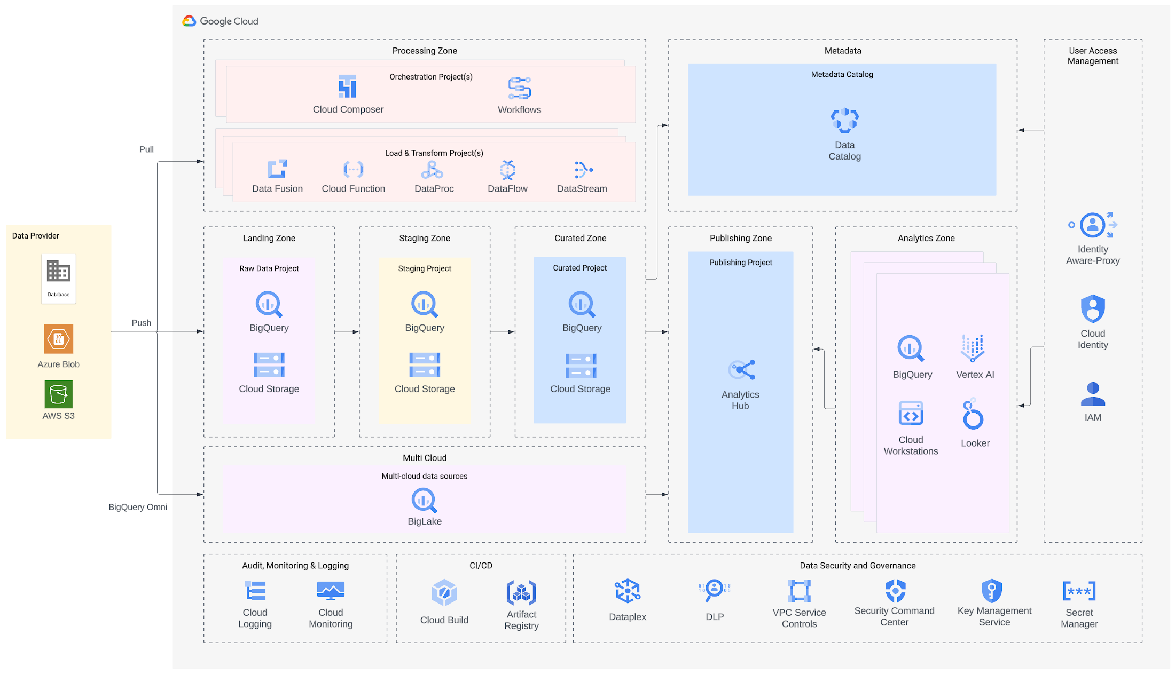Click the Cloud Function icon

coord(353,169)
